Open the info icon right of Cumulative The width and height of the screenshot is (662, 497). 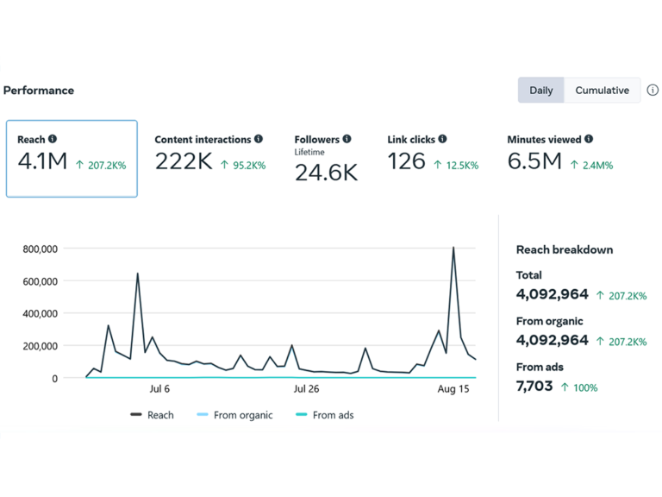pos(653,91)
